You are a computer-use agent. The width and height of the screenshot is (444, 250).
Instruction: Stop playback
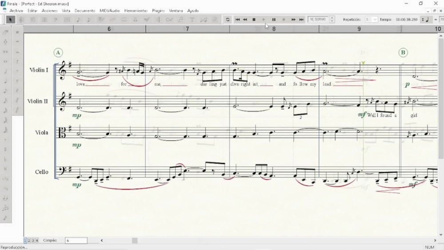tap(254, 20)
